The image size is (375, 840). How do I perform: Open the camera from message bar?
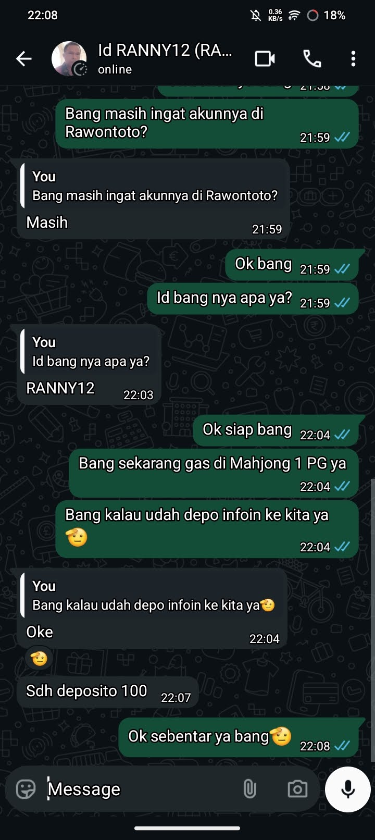pos(297,789)
